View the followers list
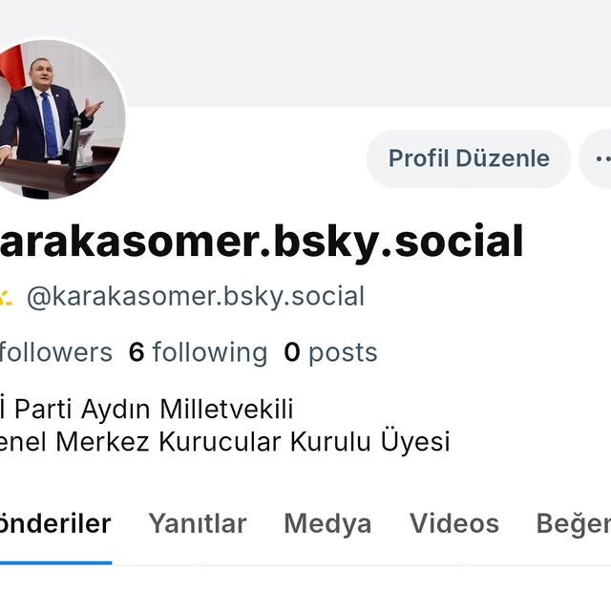The width and height of the screenshot is (611, 611). 56,352
